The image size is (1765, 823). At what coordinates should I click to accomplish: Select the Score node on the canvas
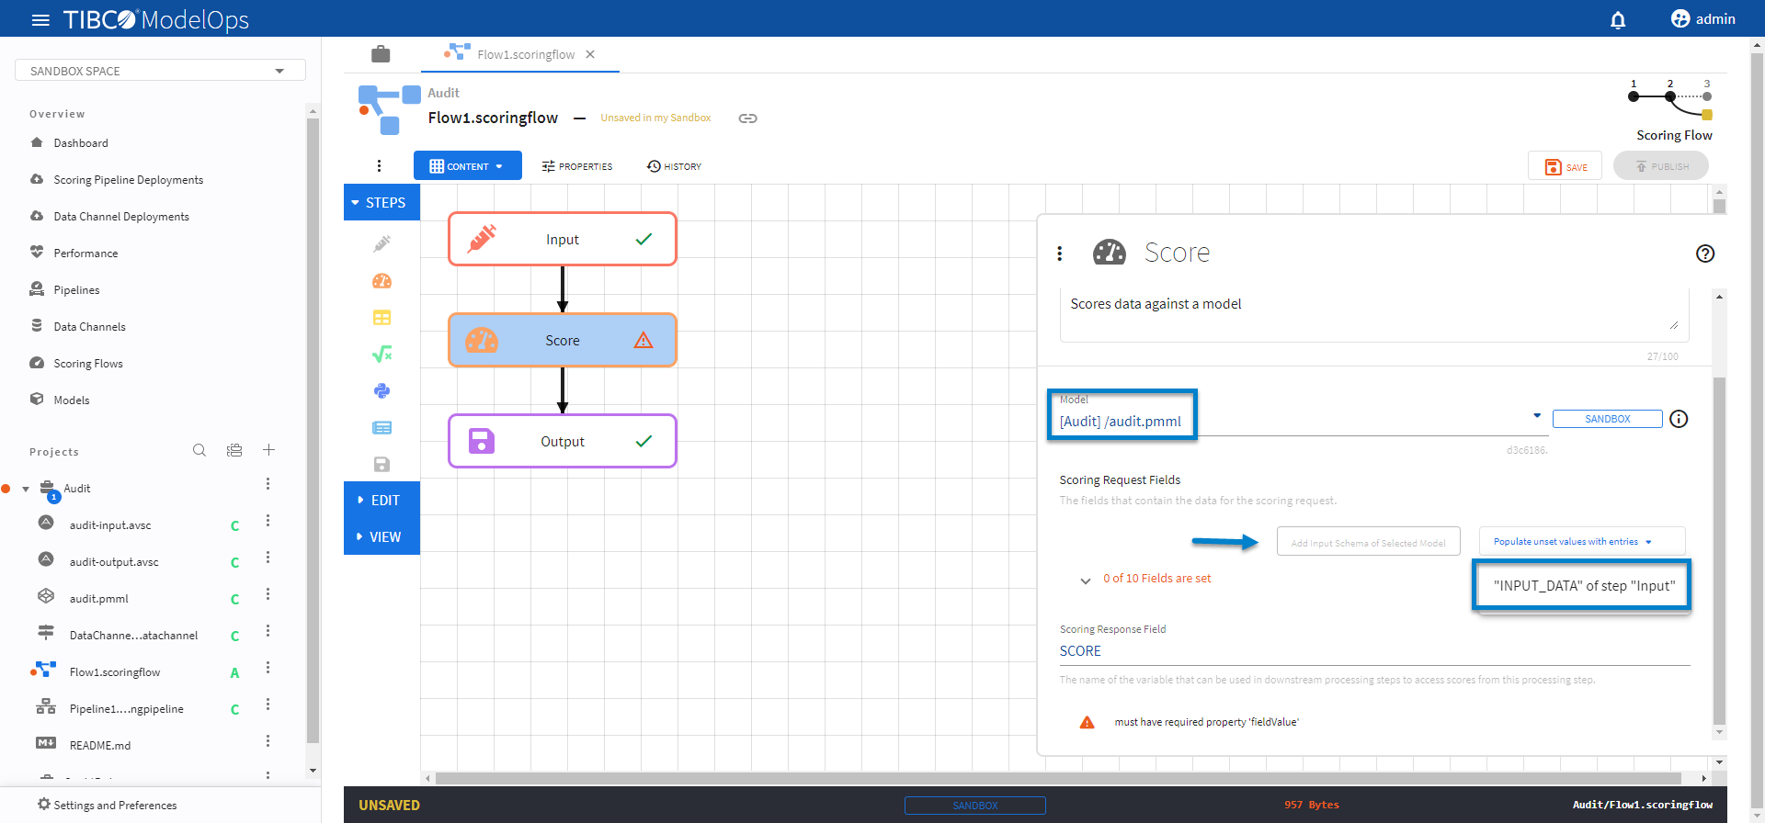point(563,341)
